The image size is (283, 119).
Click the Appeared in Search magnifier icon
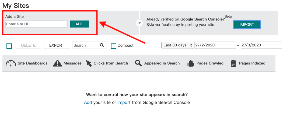[138, 63]
